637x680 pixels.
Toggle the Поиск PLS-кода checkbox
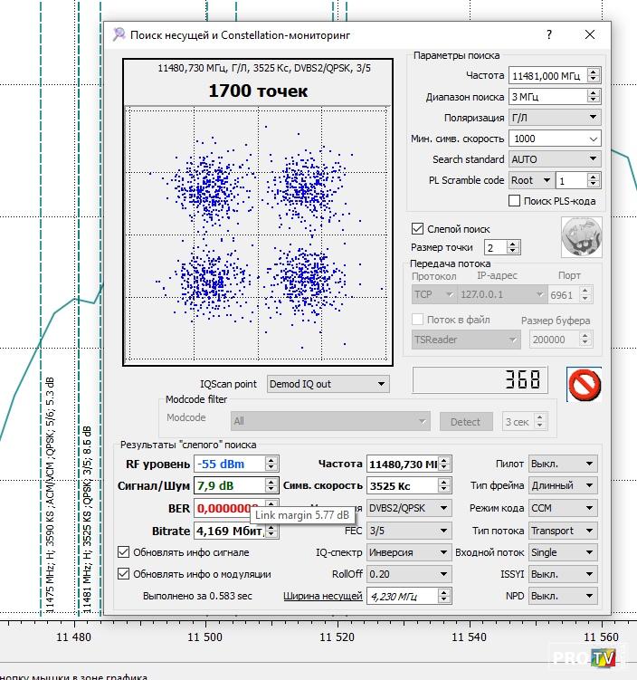click(515, 201)
